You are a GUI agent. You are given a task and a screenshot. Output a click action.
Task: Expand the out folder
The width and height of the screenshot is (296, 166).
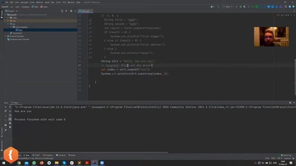[8, 21]
